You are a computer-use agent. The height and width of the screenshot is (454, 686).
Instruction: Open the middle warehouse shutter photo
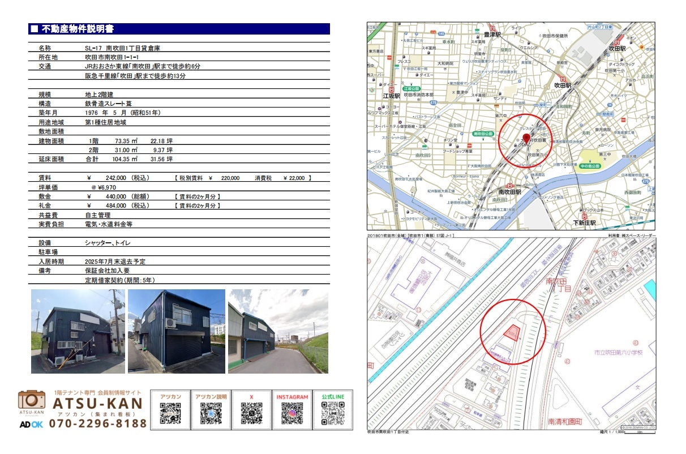pyautogui.click(x=177, y=331)
